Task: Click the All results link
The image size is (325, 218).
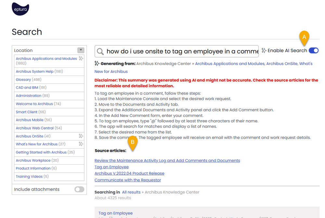Action: point(131,192)
